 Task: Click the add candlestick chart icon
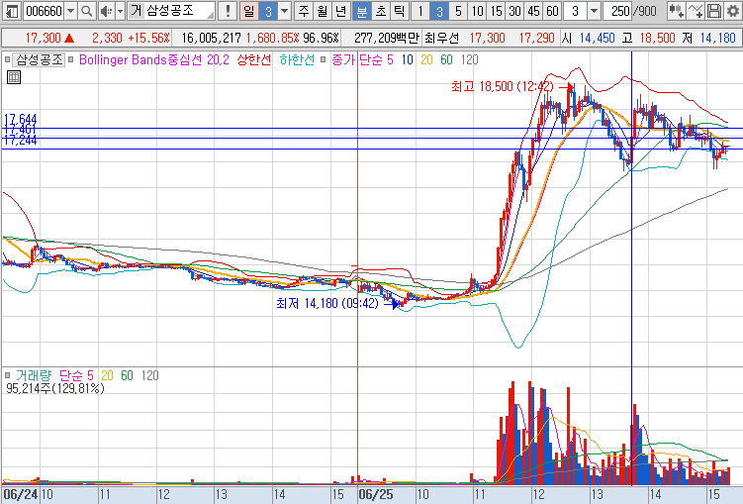(x=676, y=11)
